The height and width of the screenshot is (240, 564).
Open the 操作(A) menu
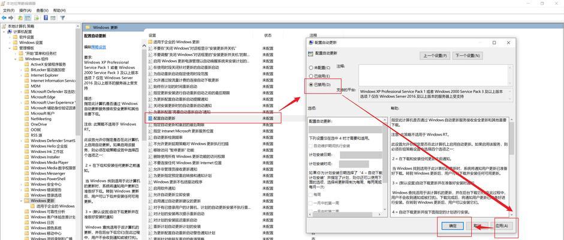[26, 10]
